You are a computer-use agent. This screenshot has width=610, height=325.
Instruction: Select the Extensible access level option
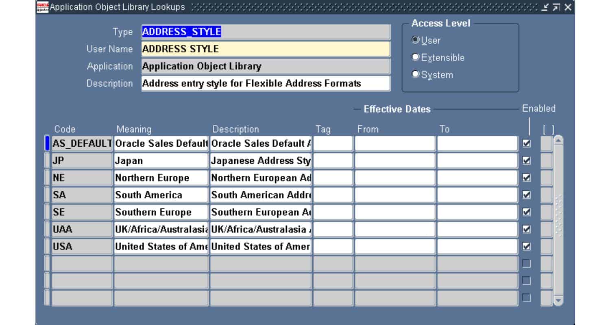pos(415,57)
